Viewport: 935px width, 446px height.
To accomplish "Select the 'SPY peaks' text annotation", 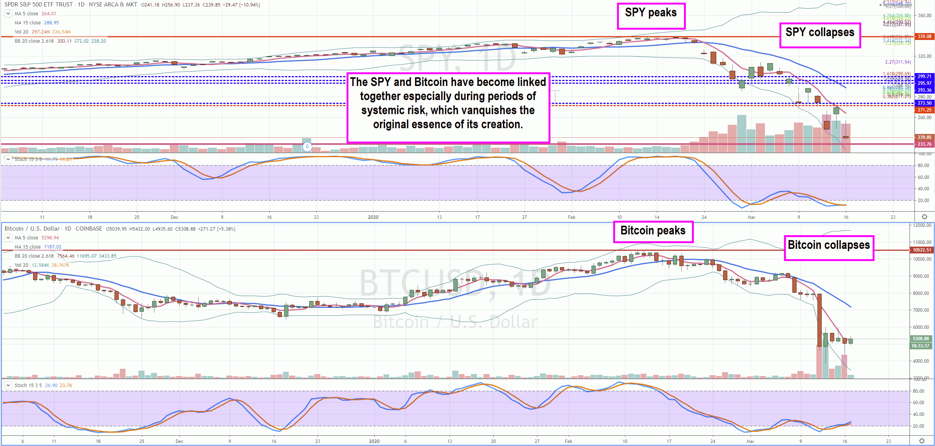I will (651, 16).
